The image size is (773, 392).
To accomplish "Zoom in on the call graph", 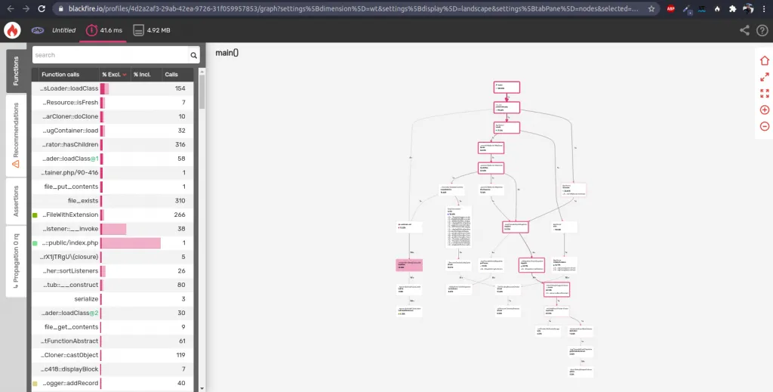I will click(764, 110).
